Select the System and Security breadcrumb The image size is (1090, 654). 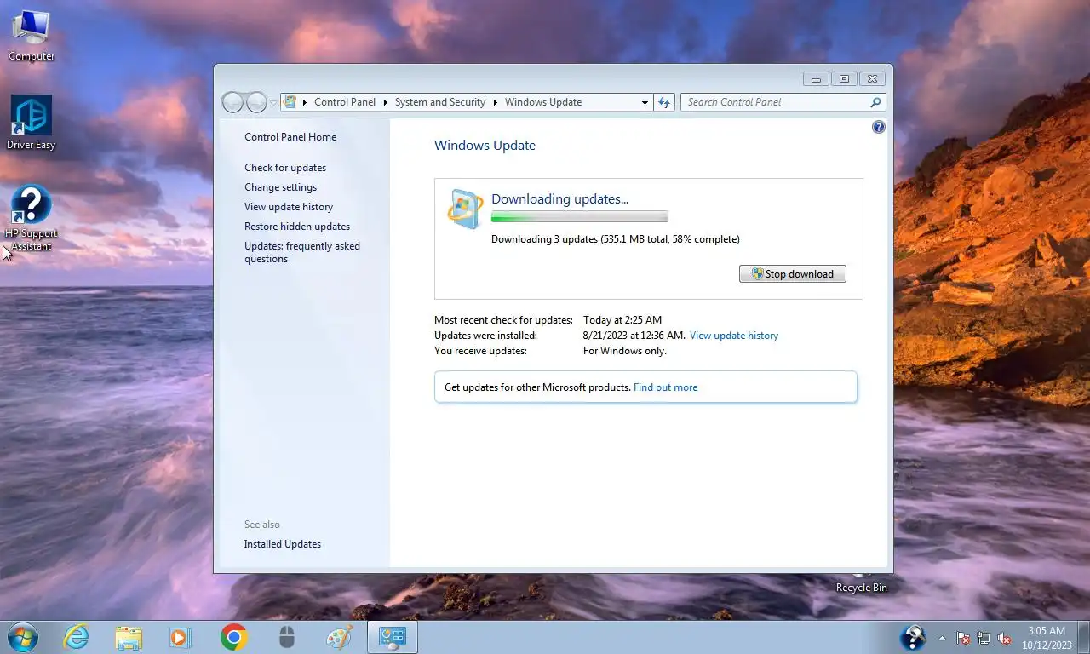439,102
